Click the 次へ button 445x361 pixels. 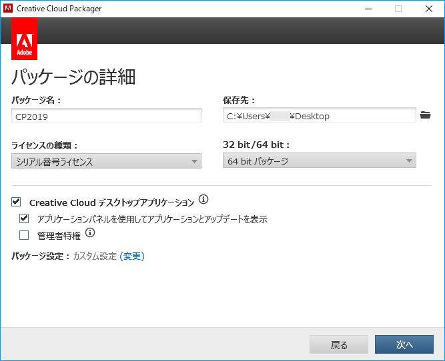(x=404, y=344)
